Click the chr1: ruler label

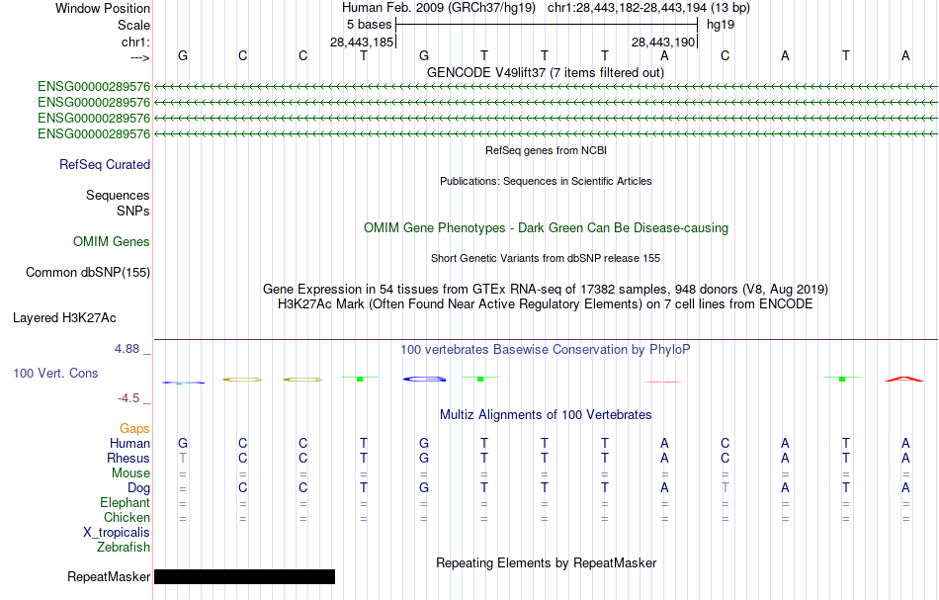coord(135,42)
